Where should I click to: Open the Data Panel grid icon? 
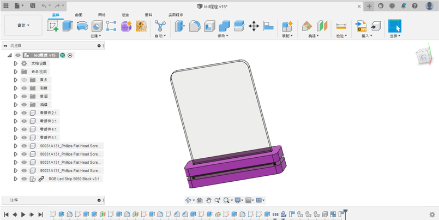click(x=6, y=5)
